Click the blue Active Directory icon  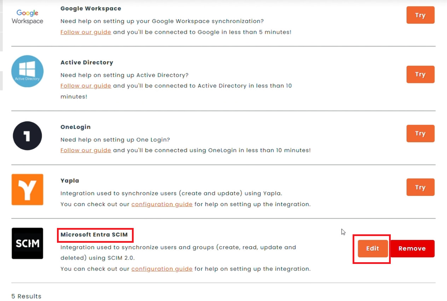(27, 71)
